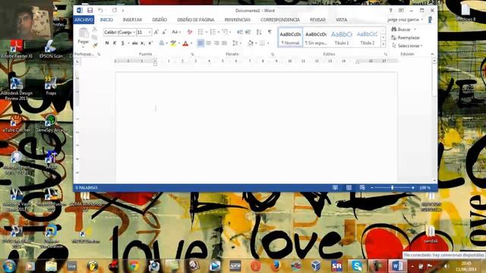Click the decrease indent icon

(240, 32)
